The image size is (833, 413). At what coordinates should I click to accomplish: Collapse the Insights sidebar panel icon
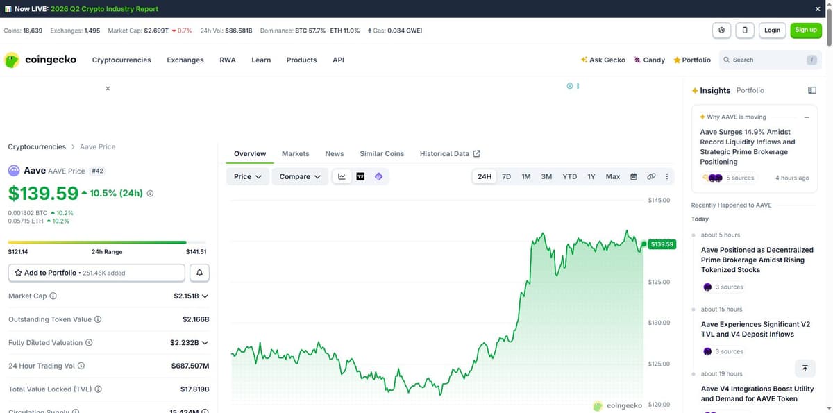812,90
